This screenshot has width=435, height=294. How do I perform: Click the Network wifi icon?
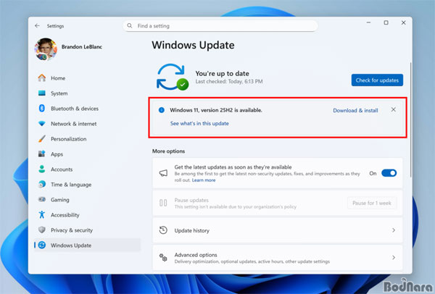[x=42, y=124]
